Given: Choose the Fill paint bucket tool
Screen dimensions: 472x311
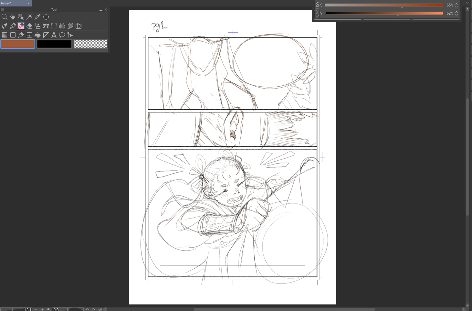Looking at the screenshot, I should point(37,35).
